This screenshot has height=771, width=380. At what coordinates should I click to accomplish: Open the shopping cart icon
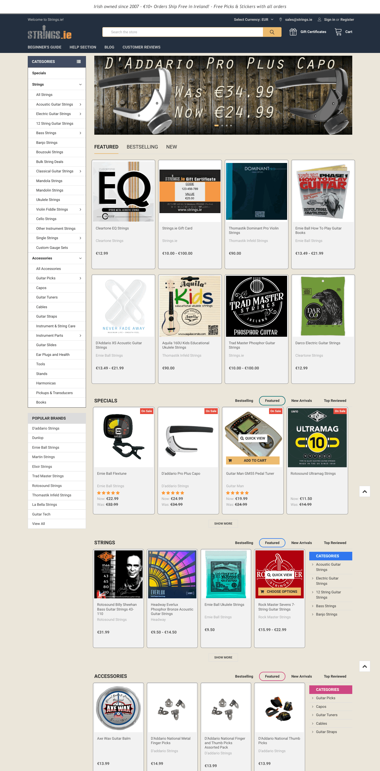338,32
